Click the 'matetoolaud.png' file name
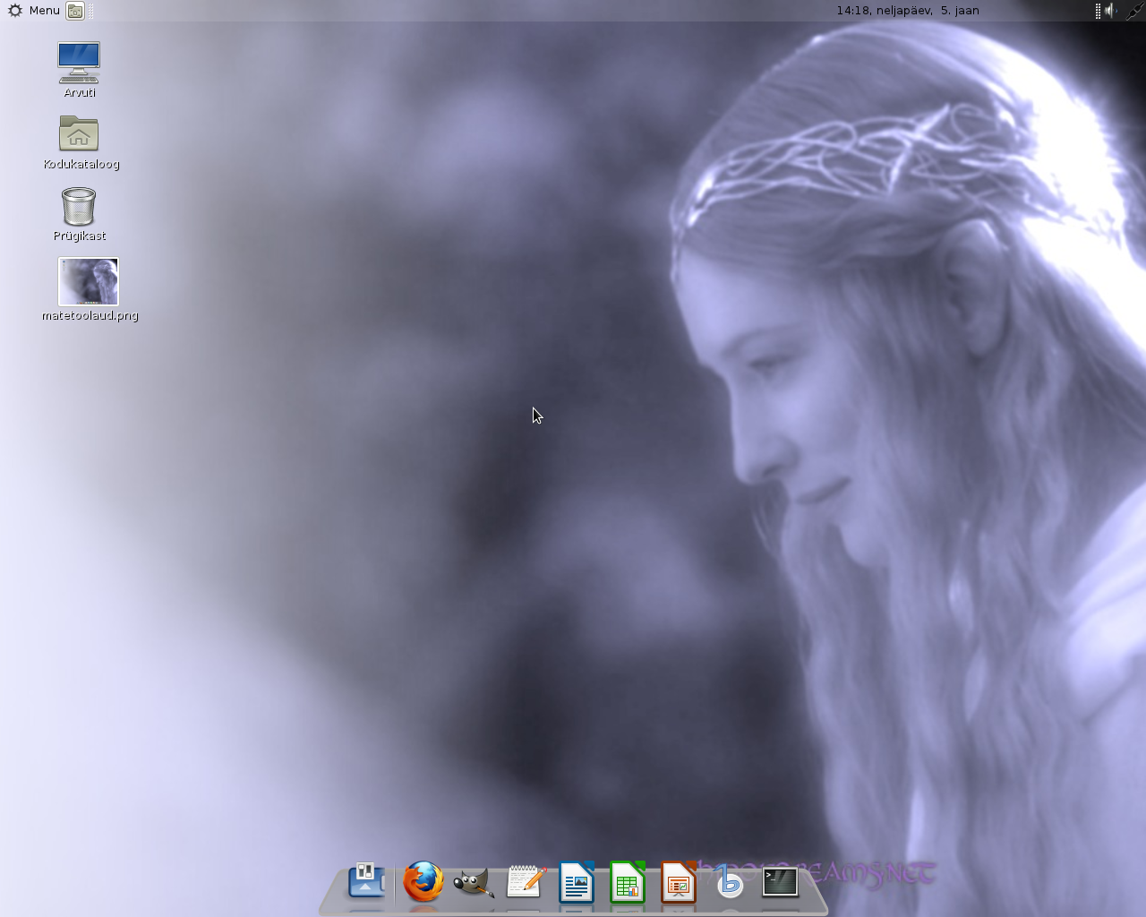This screenshot has width=1146, height=917. (90, 315)
